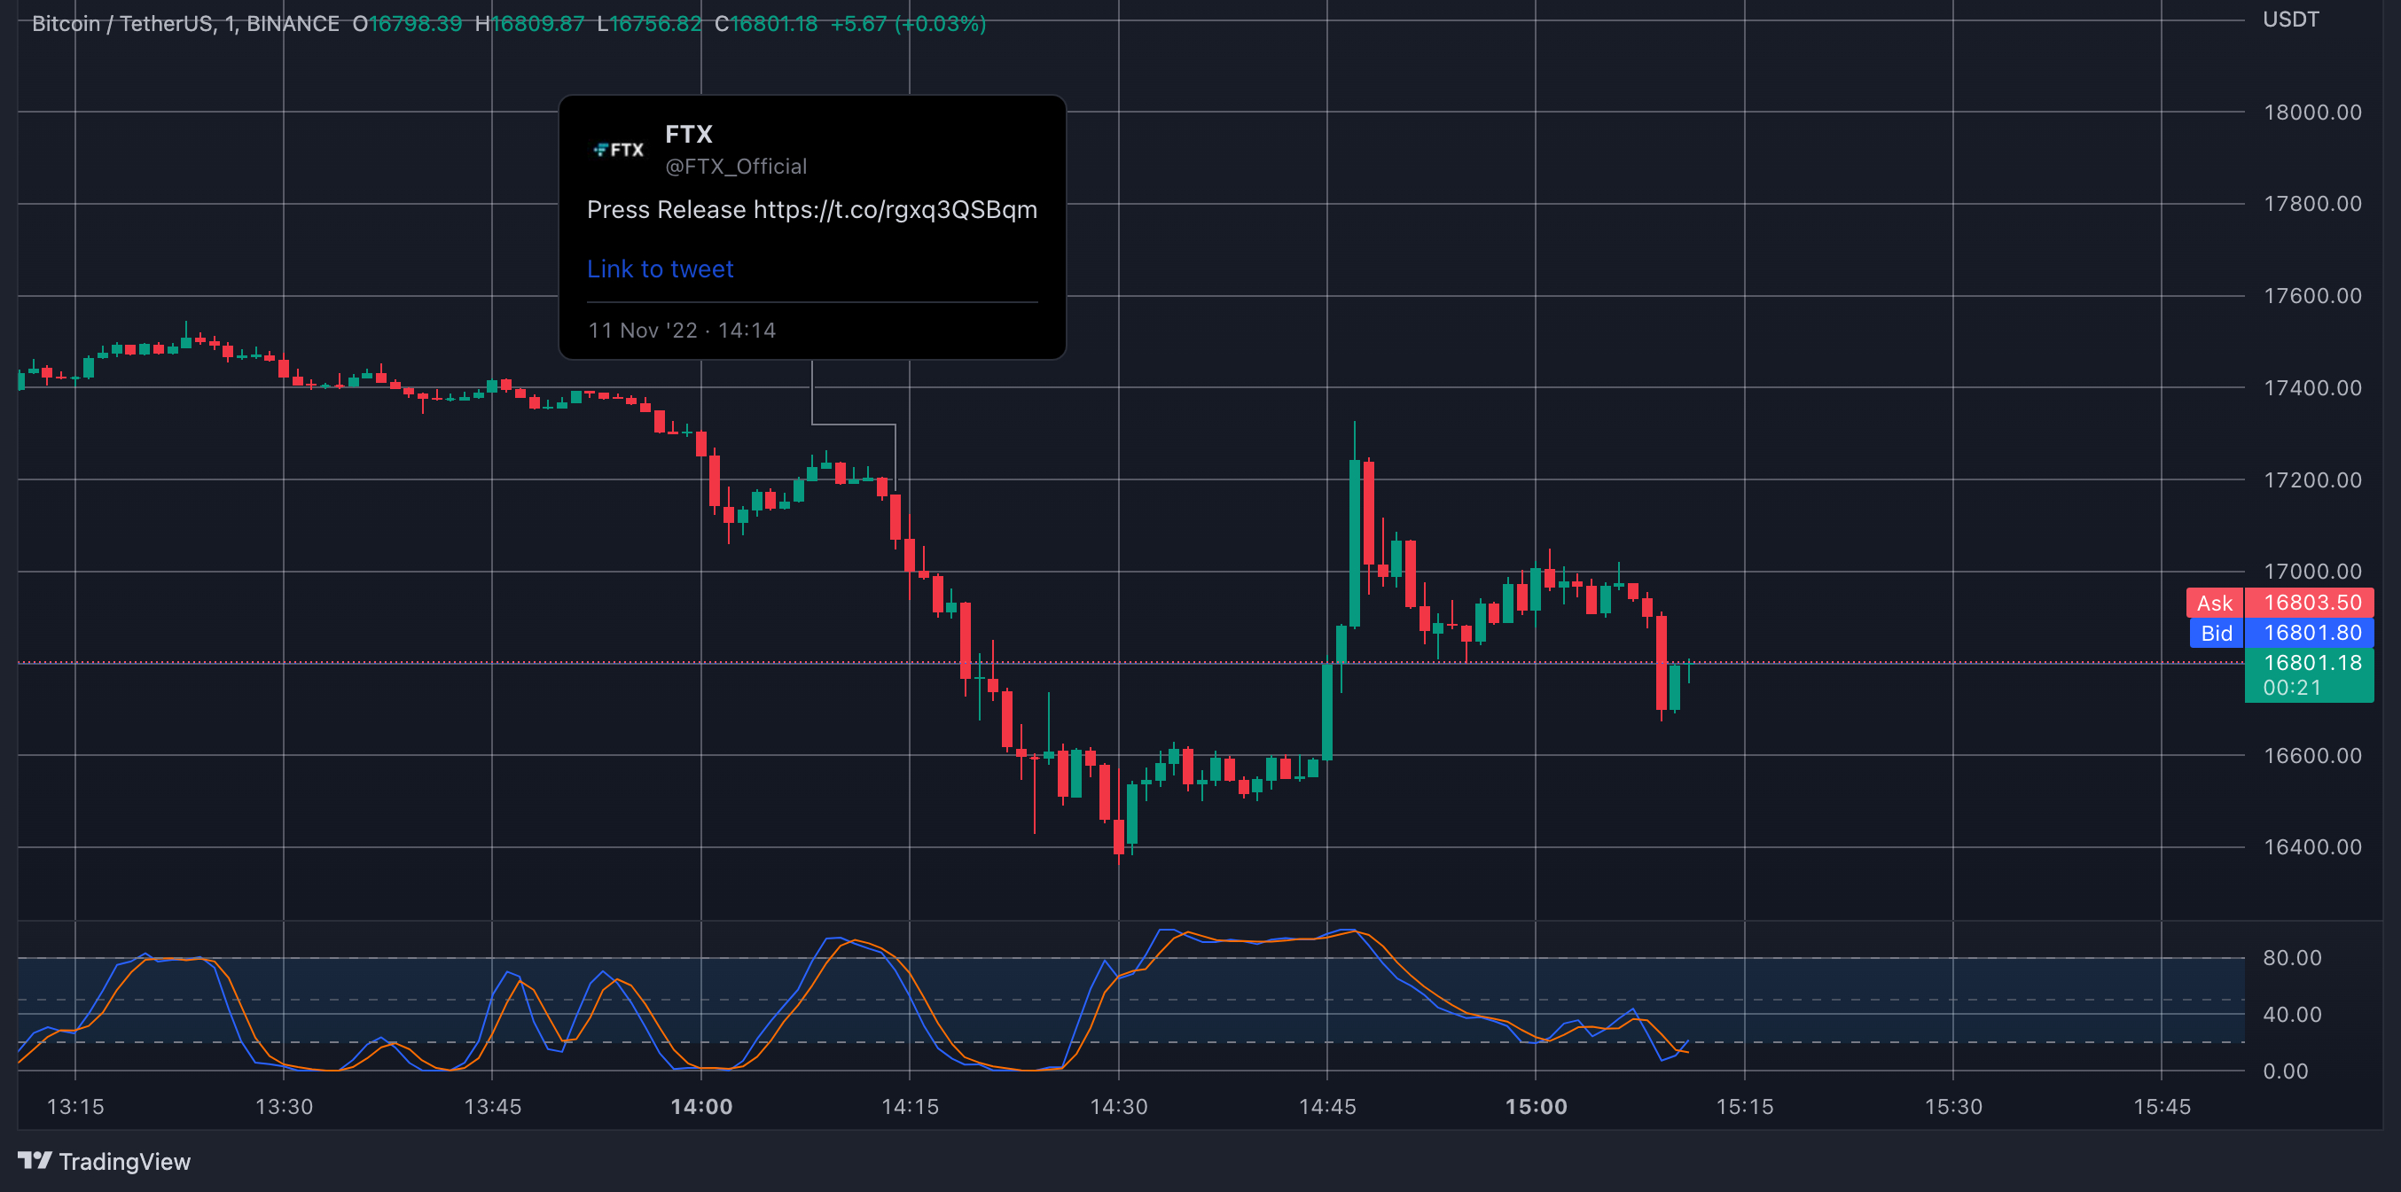The height and width of the screenshot is (1192, 2401).
Task: Click the 14:30 time axis label
Action: pyautogui.click(x=1118, y=1106)
